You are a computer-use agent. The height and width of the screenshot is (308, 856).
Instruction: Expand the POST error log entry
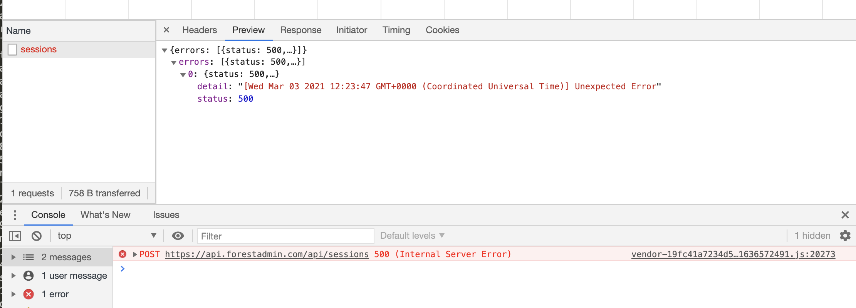135,254
